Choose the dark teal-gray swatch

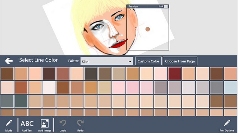[x=21, y=101]
